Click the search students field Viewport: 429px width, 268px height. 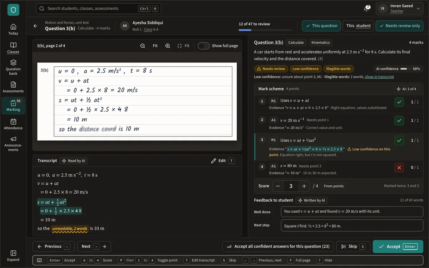[98, 9]
